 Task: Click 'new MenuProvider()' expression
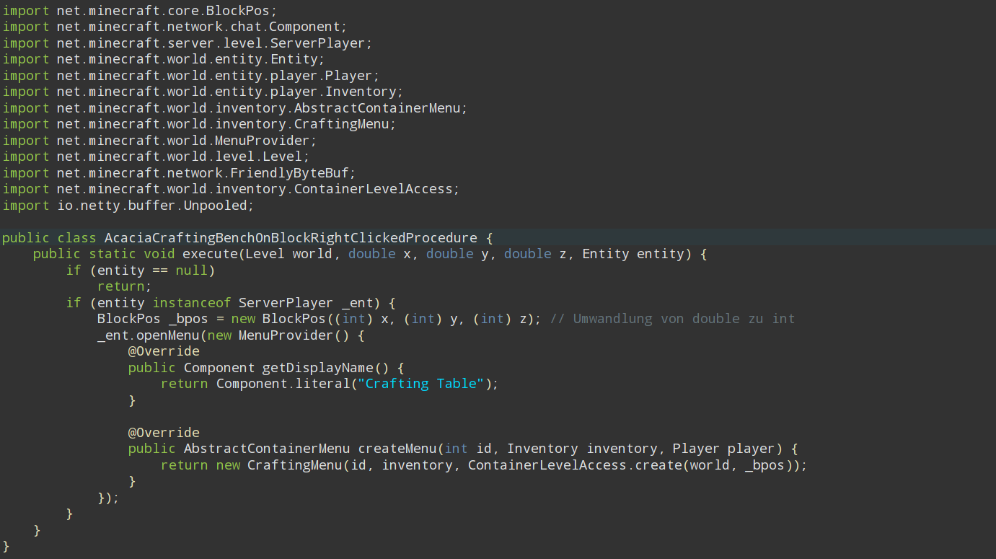point(278,335)
